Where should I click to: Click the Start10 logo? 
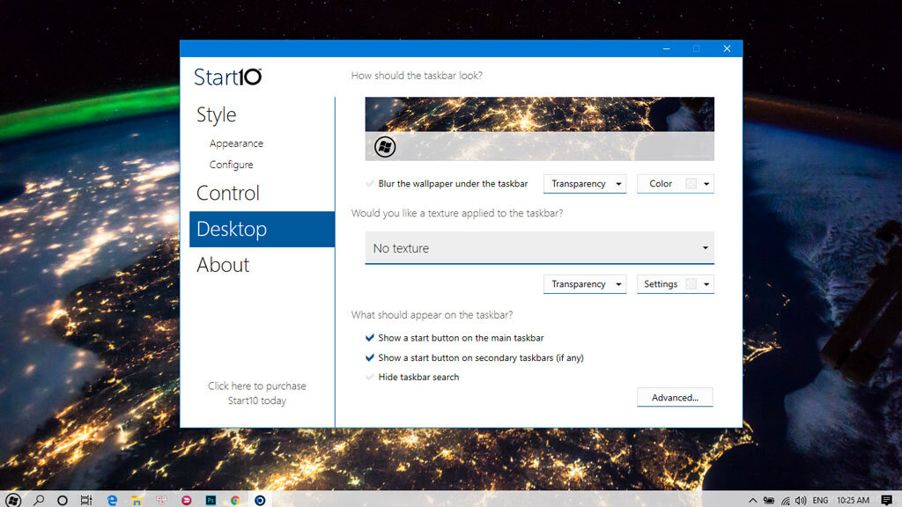point(228,77)
